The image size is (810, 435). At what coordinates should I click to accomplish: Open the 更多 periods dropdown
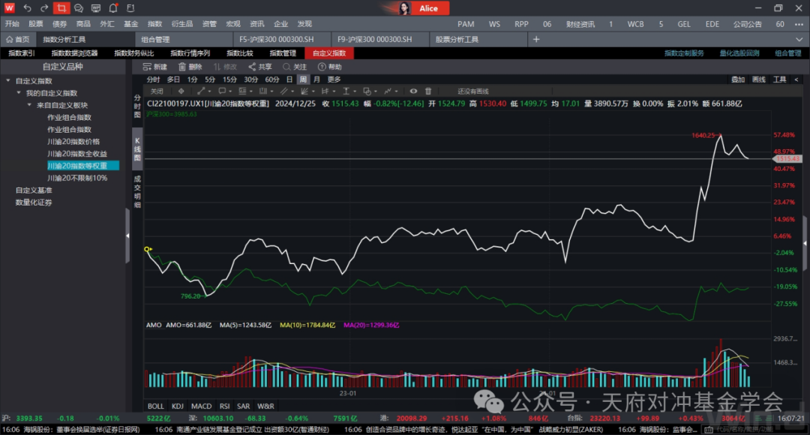click(x=334, y=79)
